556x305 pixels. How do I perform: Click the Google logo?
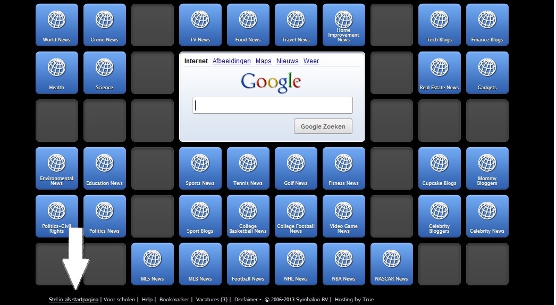click(271, 82)
